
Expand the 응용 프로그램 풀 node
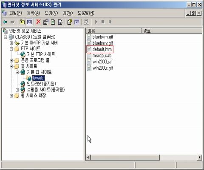[x=11, y=61]
